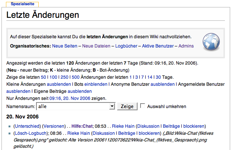Open the Namensraum dropdown
Viewport: 232px width, 150px height.
(x=76, y=106)
